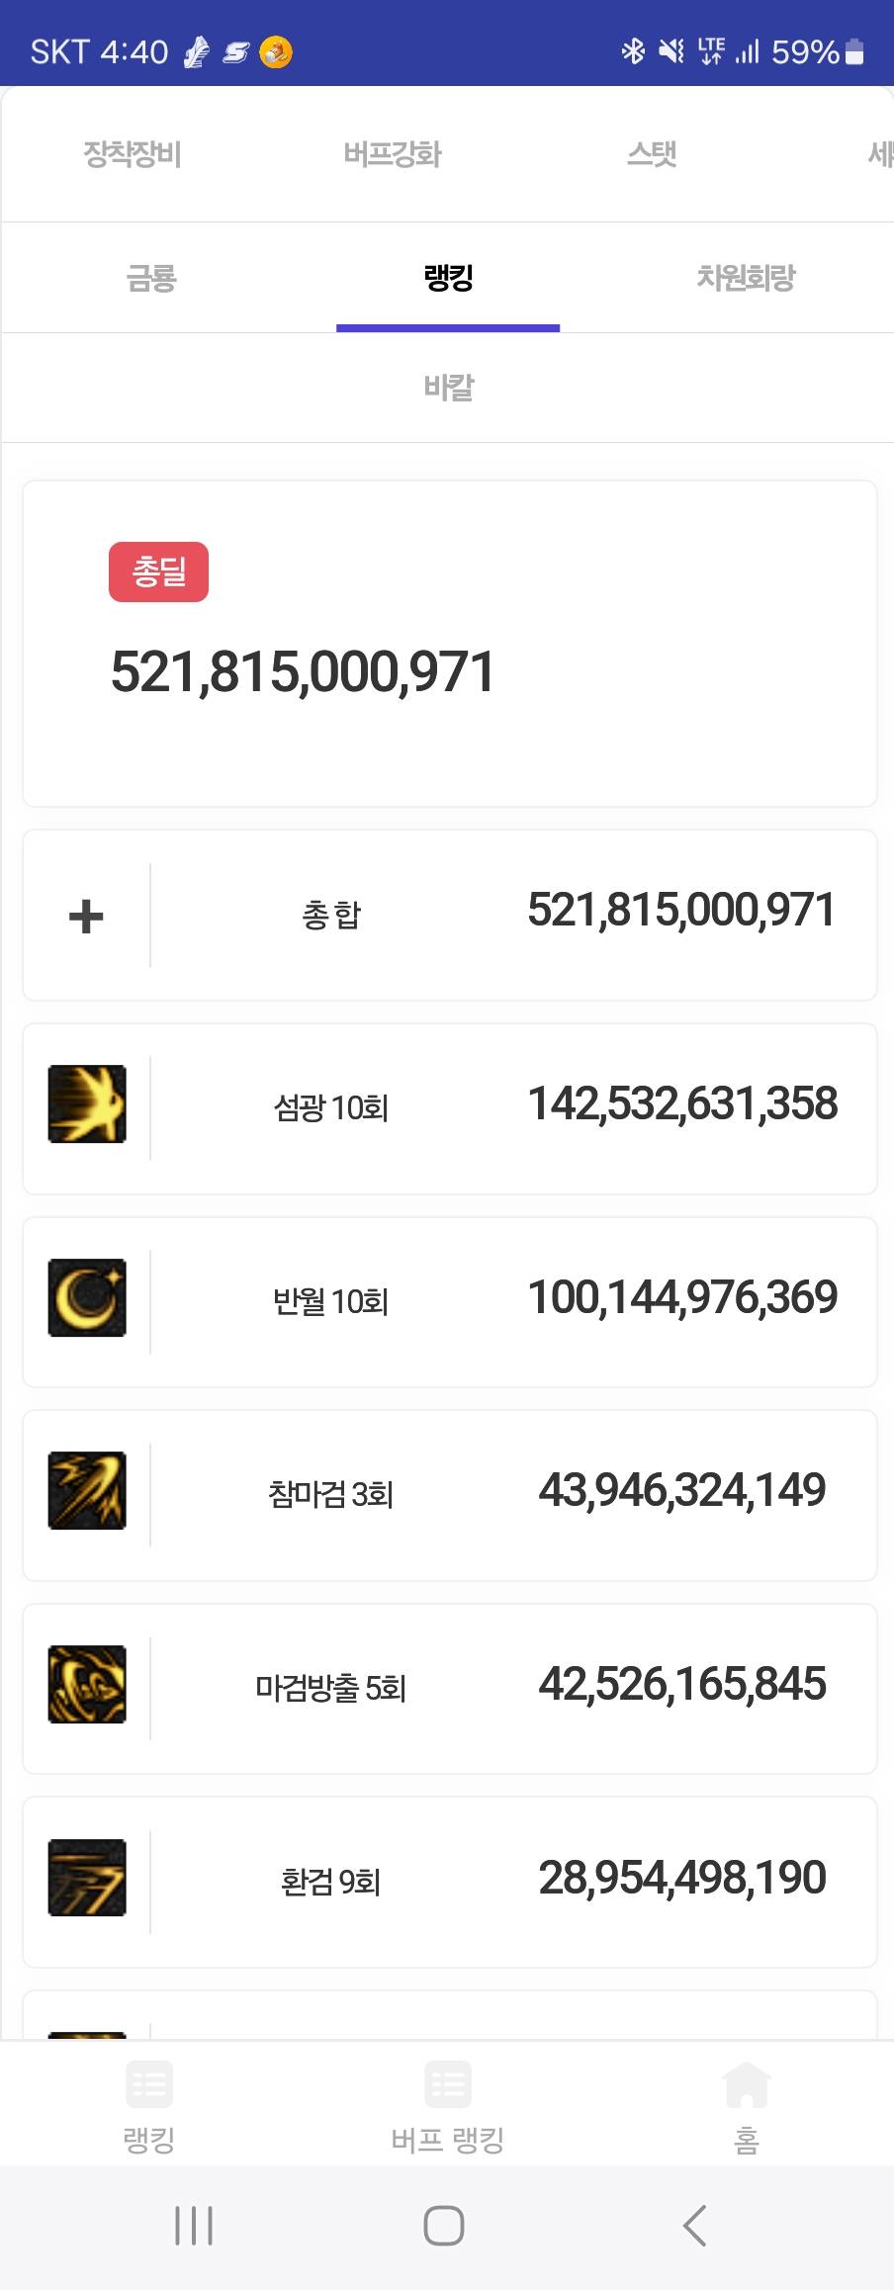894x2290 pixels.
Task: Expand the 총합 row with plus icon
Action: tap(86, 916)
